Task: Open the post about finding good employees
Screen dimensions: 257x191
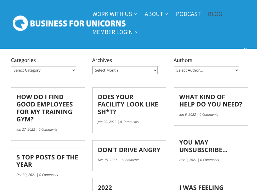Action: [44, 108]
